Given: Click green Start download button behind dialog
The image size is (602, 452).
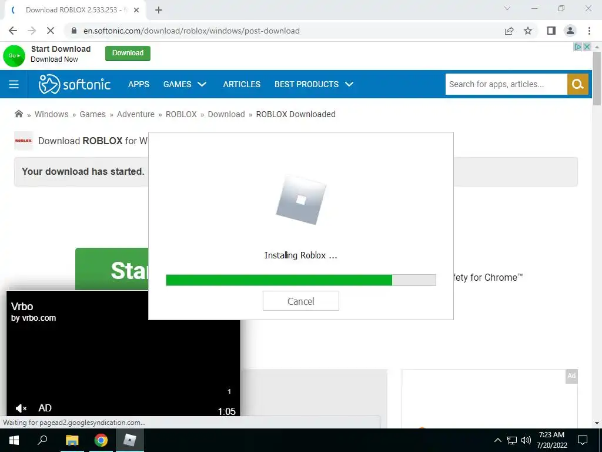Looking at the screenshot, I should [112, 269].
